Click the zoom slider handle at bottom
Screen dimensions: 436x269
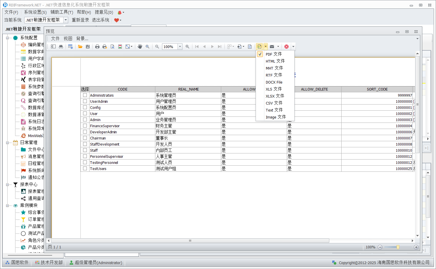coord(398,247)
